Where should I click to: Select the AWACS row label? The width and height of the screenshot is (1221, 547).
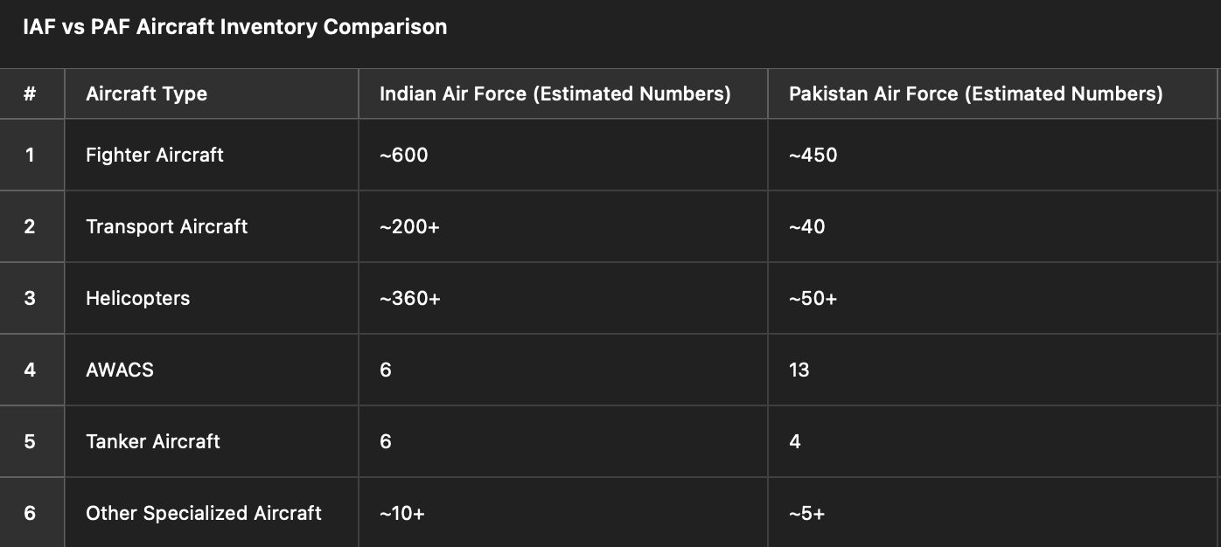(120, 370)
